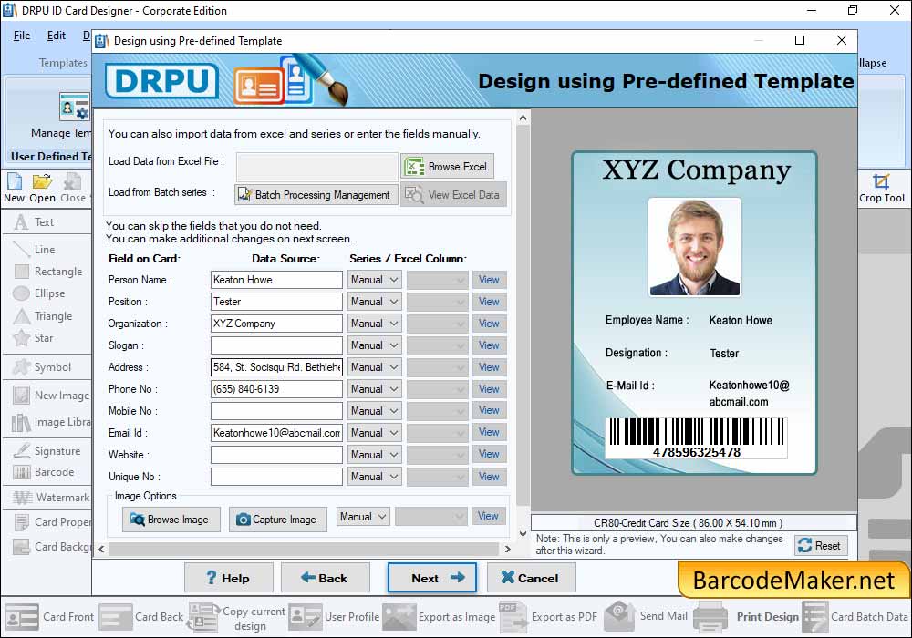Insert a New Image from sidebar
Screen dimensions: 912x638
click(51, 396)
